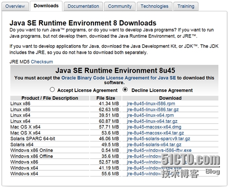229x187 pixels.
Task: Download jre-8u45-macosx-x64.dmg
Action: 154,127
